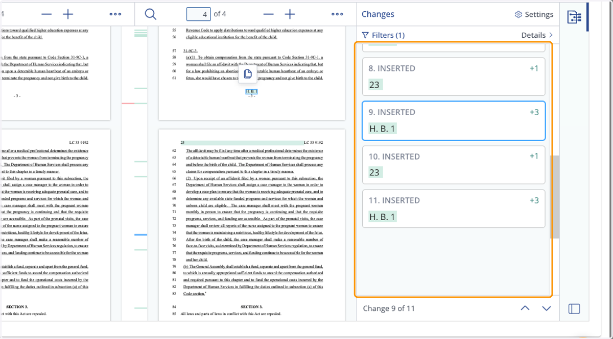
Task: Click the red change marker in gutter
Action: (x=128, y=103)
